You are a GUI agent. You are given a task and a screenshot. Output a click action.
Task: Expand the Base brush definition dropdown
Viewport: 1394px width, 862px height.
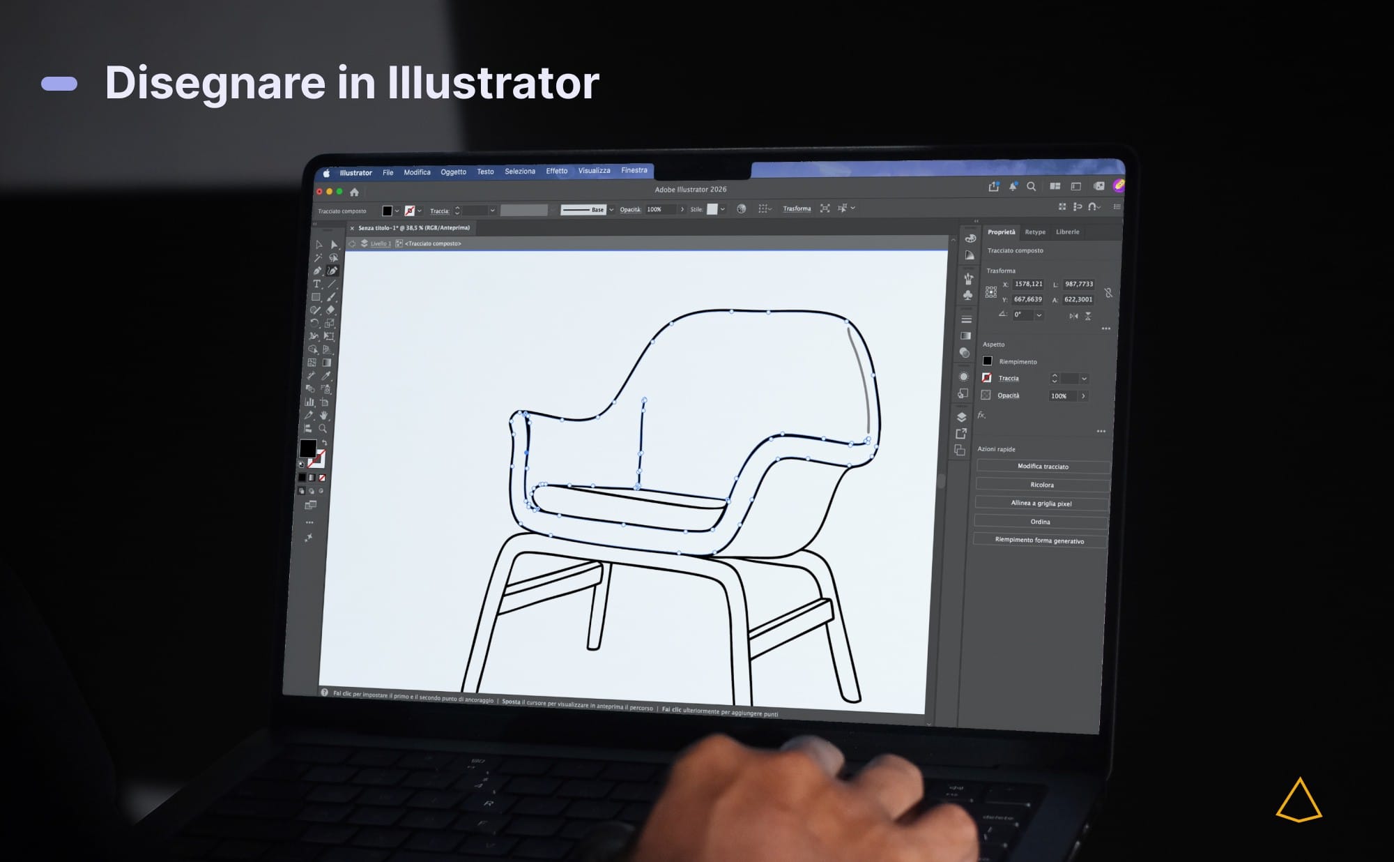[x=611, y=209]
